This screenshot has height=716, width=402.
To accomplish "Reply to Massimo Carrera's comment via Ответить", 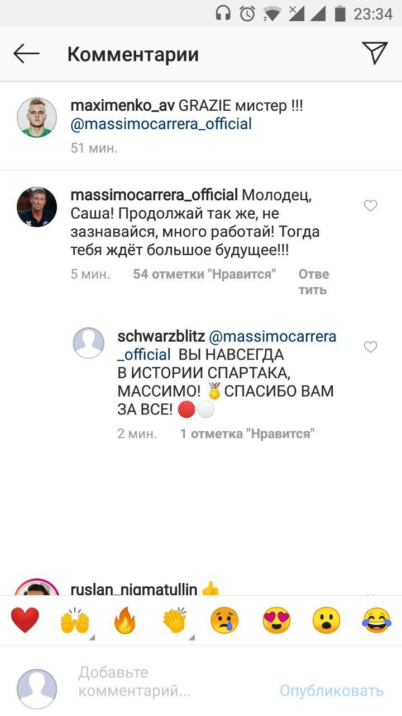I will 313,282.
